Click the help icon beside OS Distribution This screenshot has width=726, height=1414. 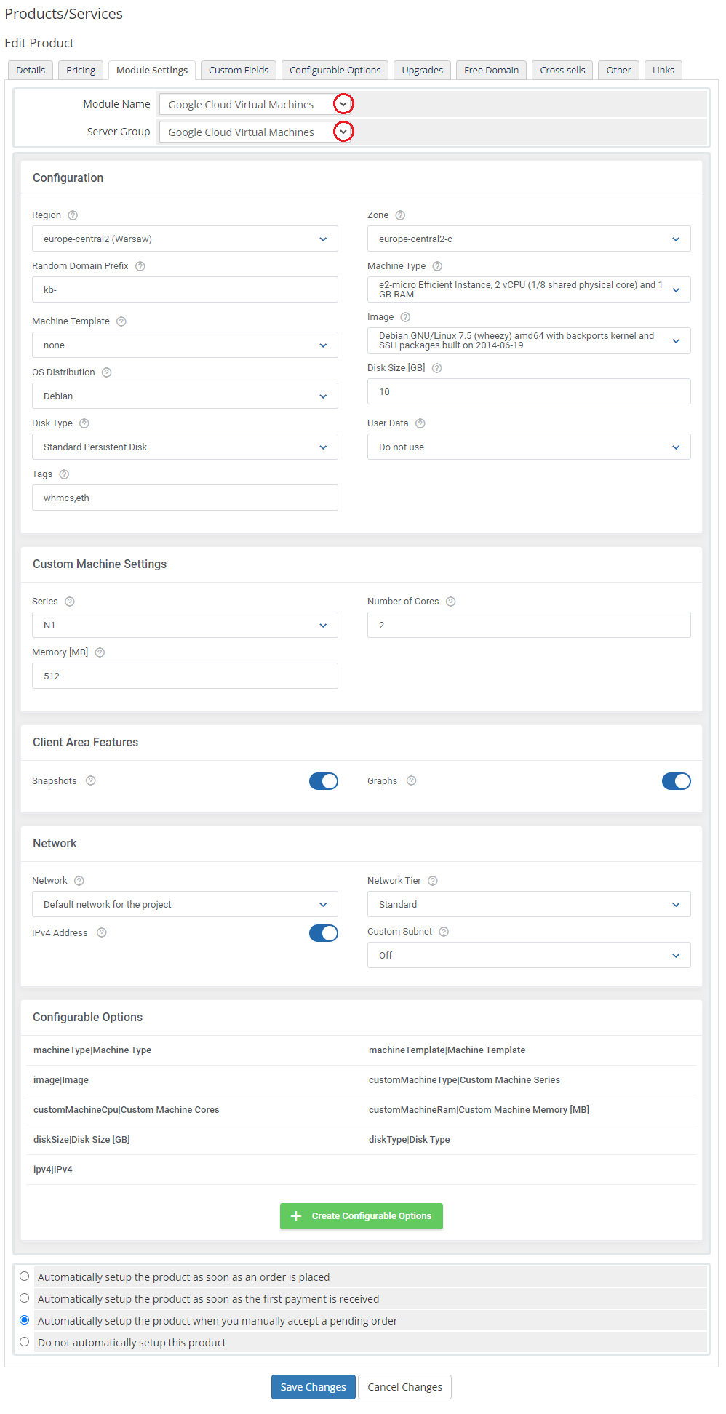tap(106, 372)
